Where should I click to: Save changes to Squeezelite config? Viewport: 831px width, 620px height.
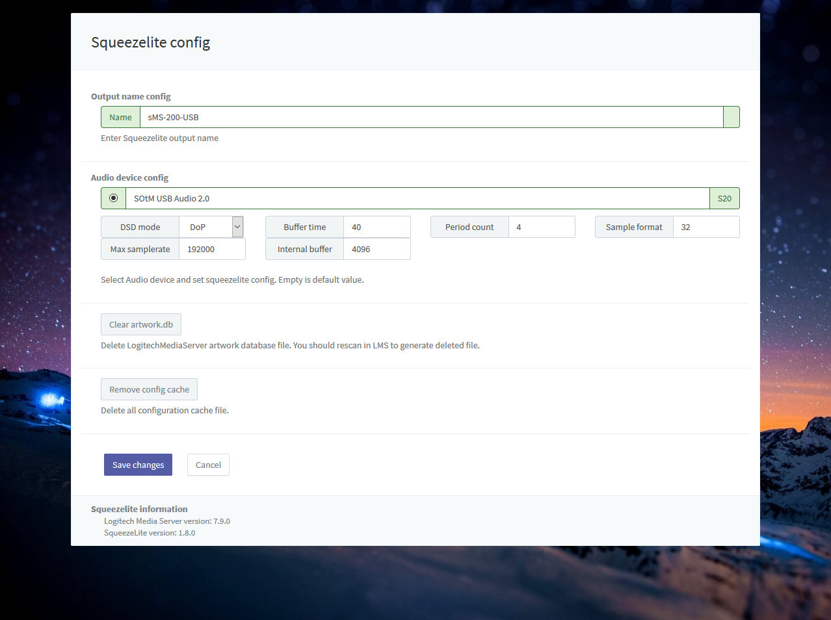138,465
